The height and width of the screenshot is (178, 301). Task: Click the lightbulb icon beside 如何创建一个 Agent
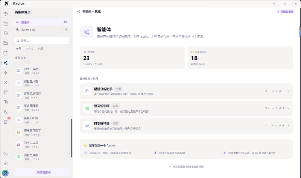pos(85,145)
